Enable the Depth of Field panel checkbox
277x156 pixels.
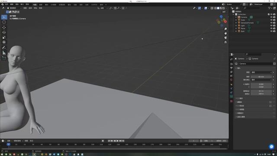(238, 98)
